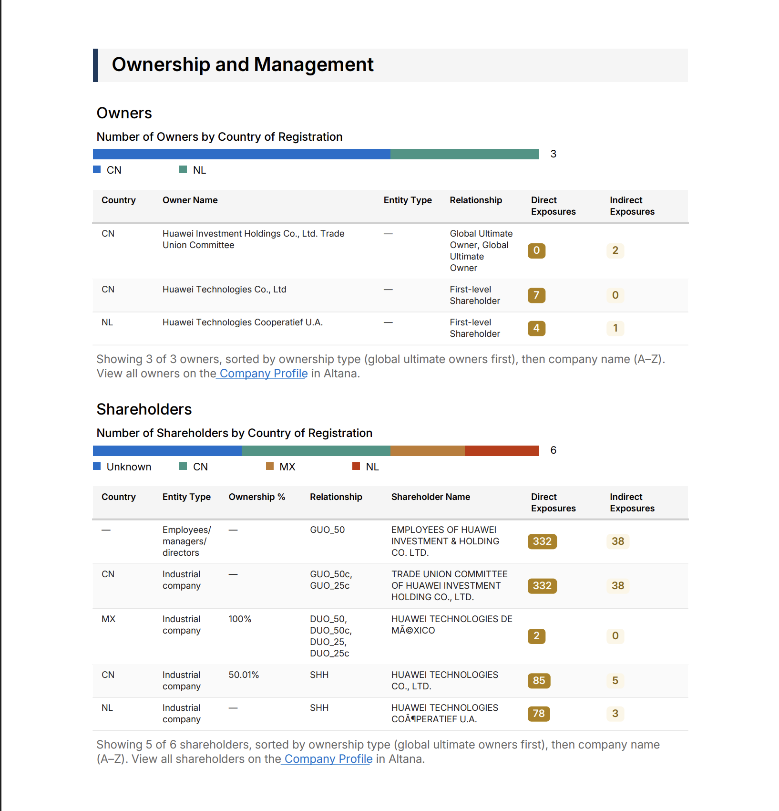Click shareholder TRADE UNION COMMITTEE OF HUAWEI INVESTMENT
Screen dimensions: 779x811
pyautogui.click(x=450, y=586)
